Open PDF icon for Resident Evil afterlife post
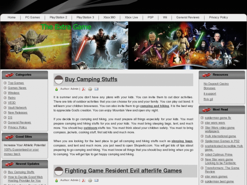 (x=84, y=181)
